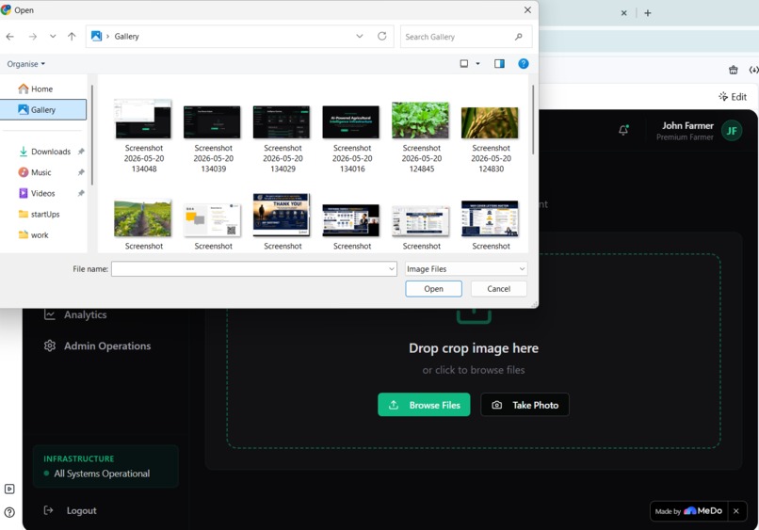Open the dialog Help icon
The image size is (759, 530).
tap(524, 64)
